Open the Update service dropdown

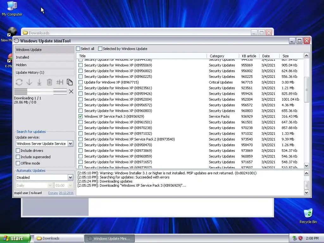click(70, 144)
